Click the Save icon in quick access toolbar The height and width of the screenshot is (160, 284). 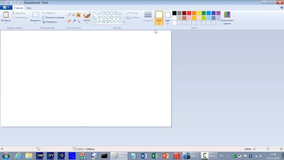pos(8,2)
